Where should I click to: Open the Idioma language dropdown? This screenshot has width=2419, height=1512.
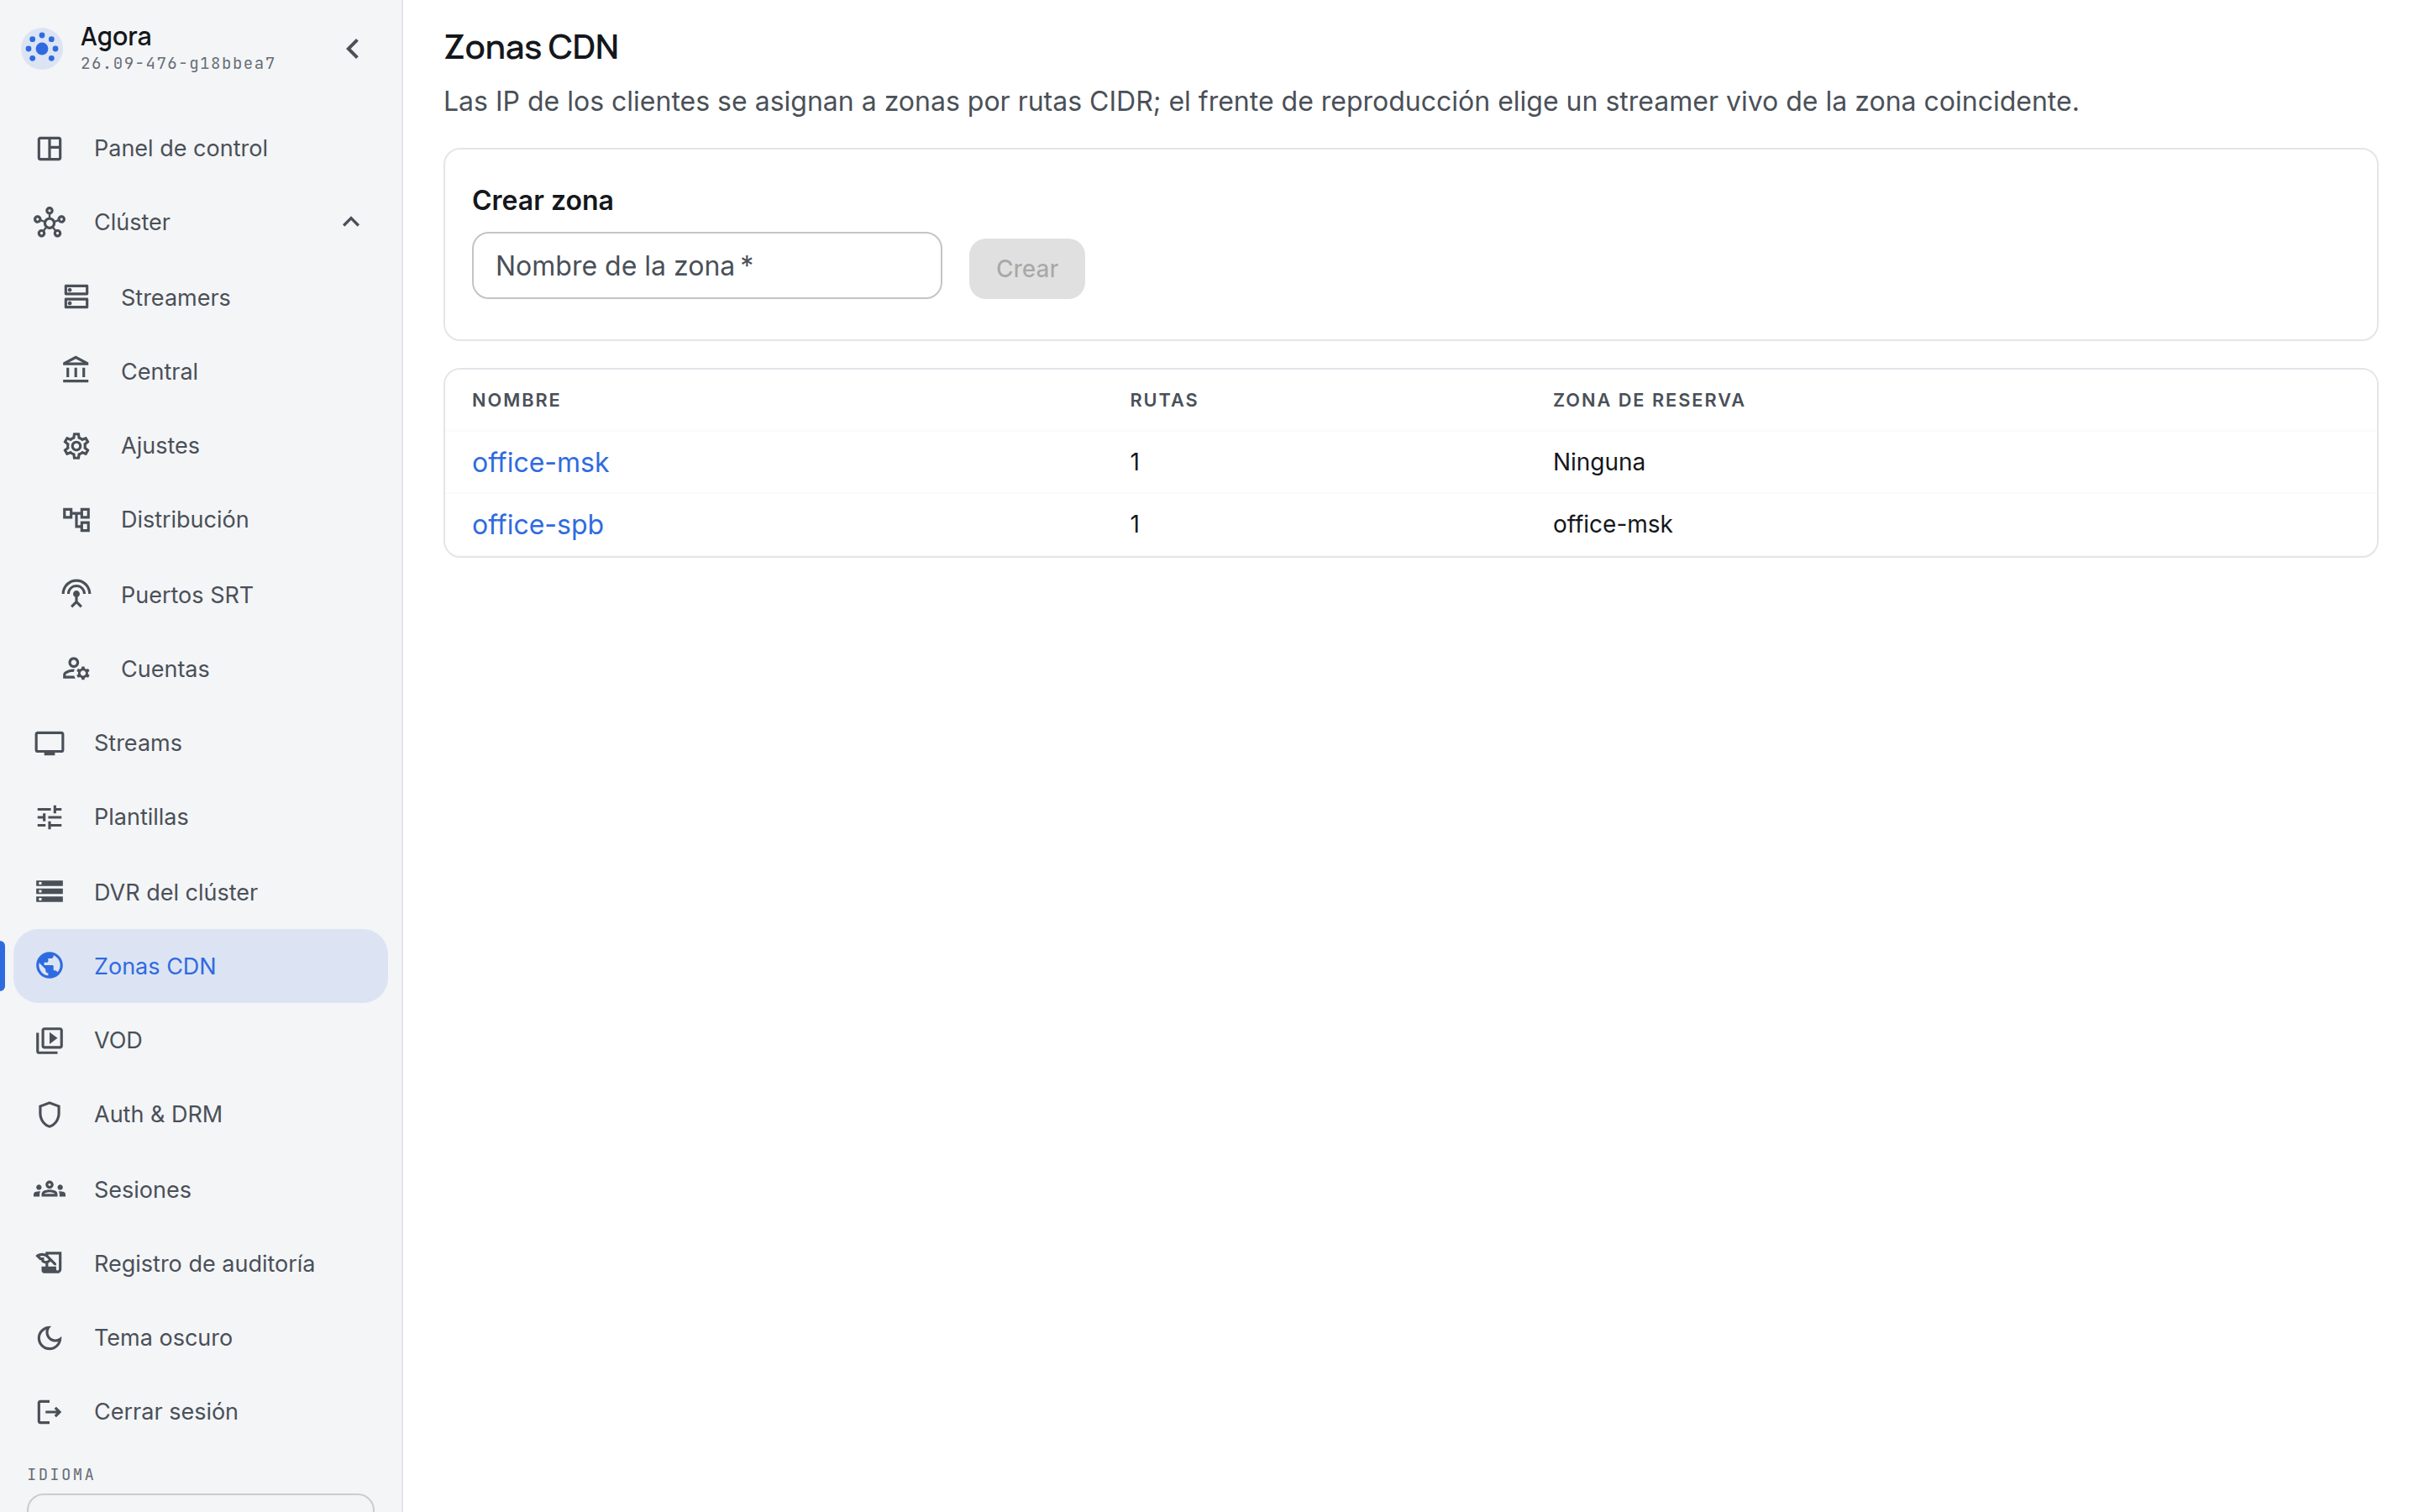pyautogui.click(x=201, y=1503)
